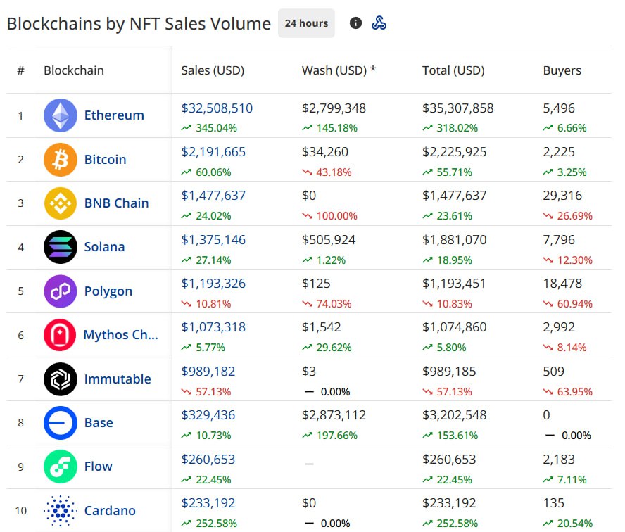
Task: Click Polygon sales value $1,193,326
Action: [213, 284]
